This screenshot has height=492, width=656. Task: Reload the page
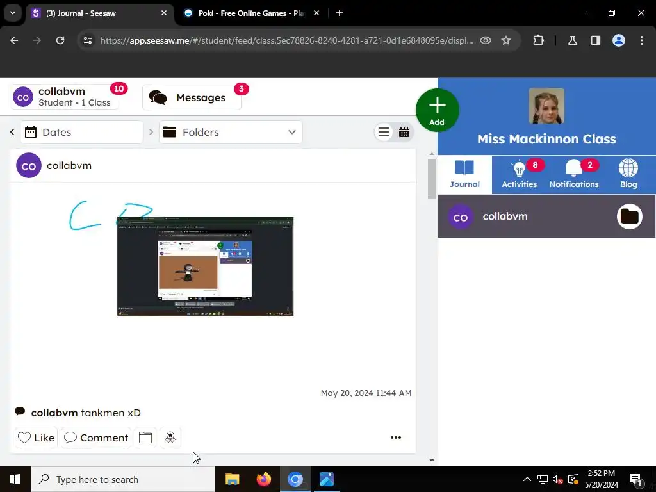(x=60, y=40)
